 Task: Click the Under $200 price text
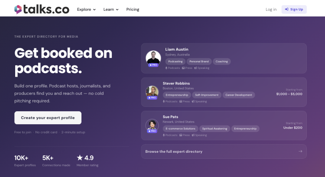coord(292,128)
